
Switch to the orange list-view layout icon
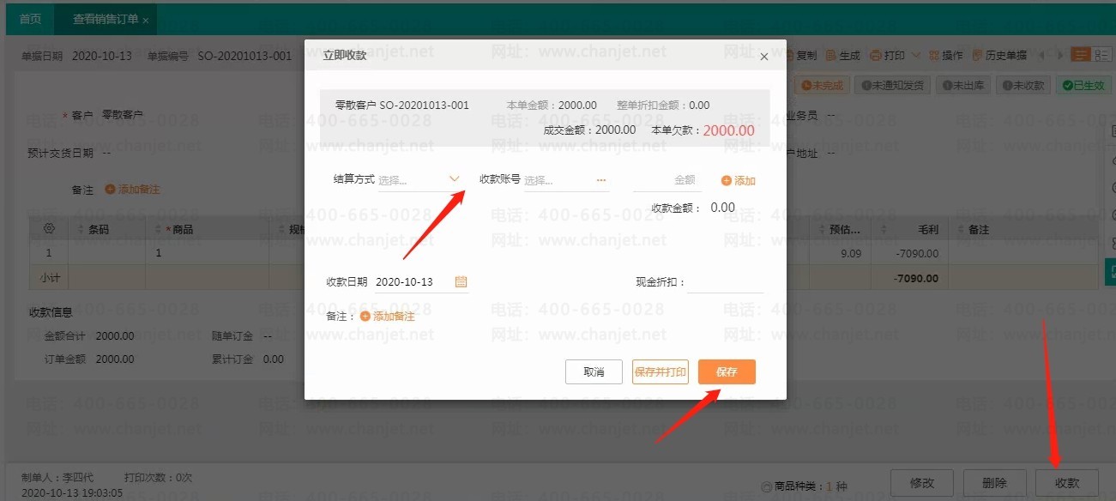(1081, 55)
